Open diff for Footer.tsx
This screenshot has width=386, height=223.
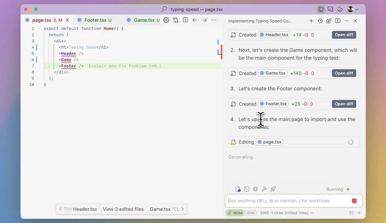click(x=344, y=104)
